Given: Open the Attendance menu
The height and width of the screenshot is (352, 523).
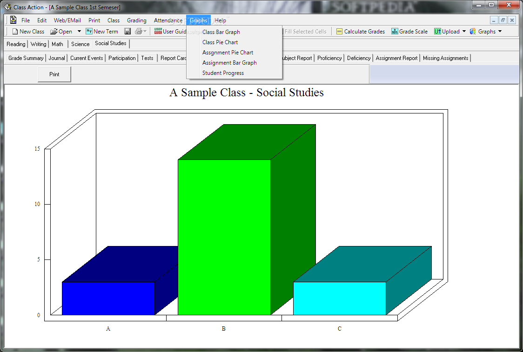Looking at the screenshot, I should pyautogui.click(x=168, y=20).
